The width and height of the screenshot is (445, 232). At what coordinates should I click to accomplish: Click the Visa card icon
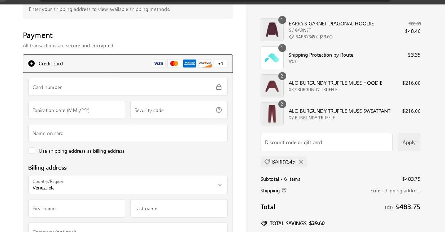pos(158,63)
